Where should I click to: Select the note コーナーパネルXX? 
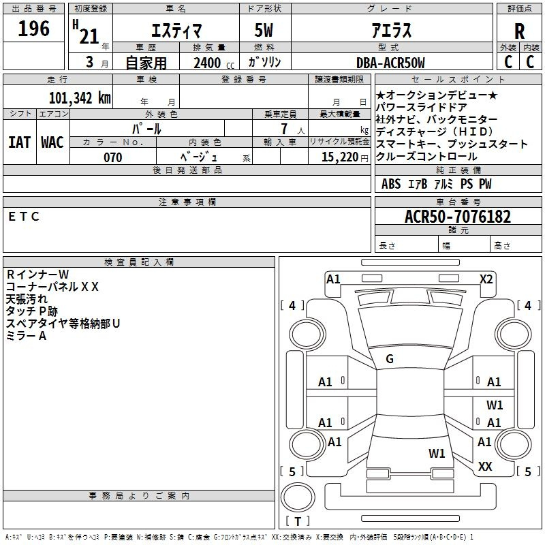(x=52, y=286)
